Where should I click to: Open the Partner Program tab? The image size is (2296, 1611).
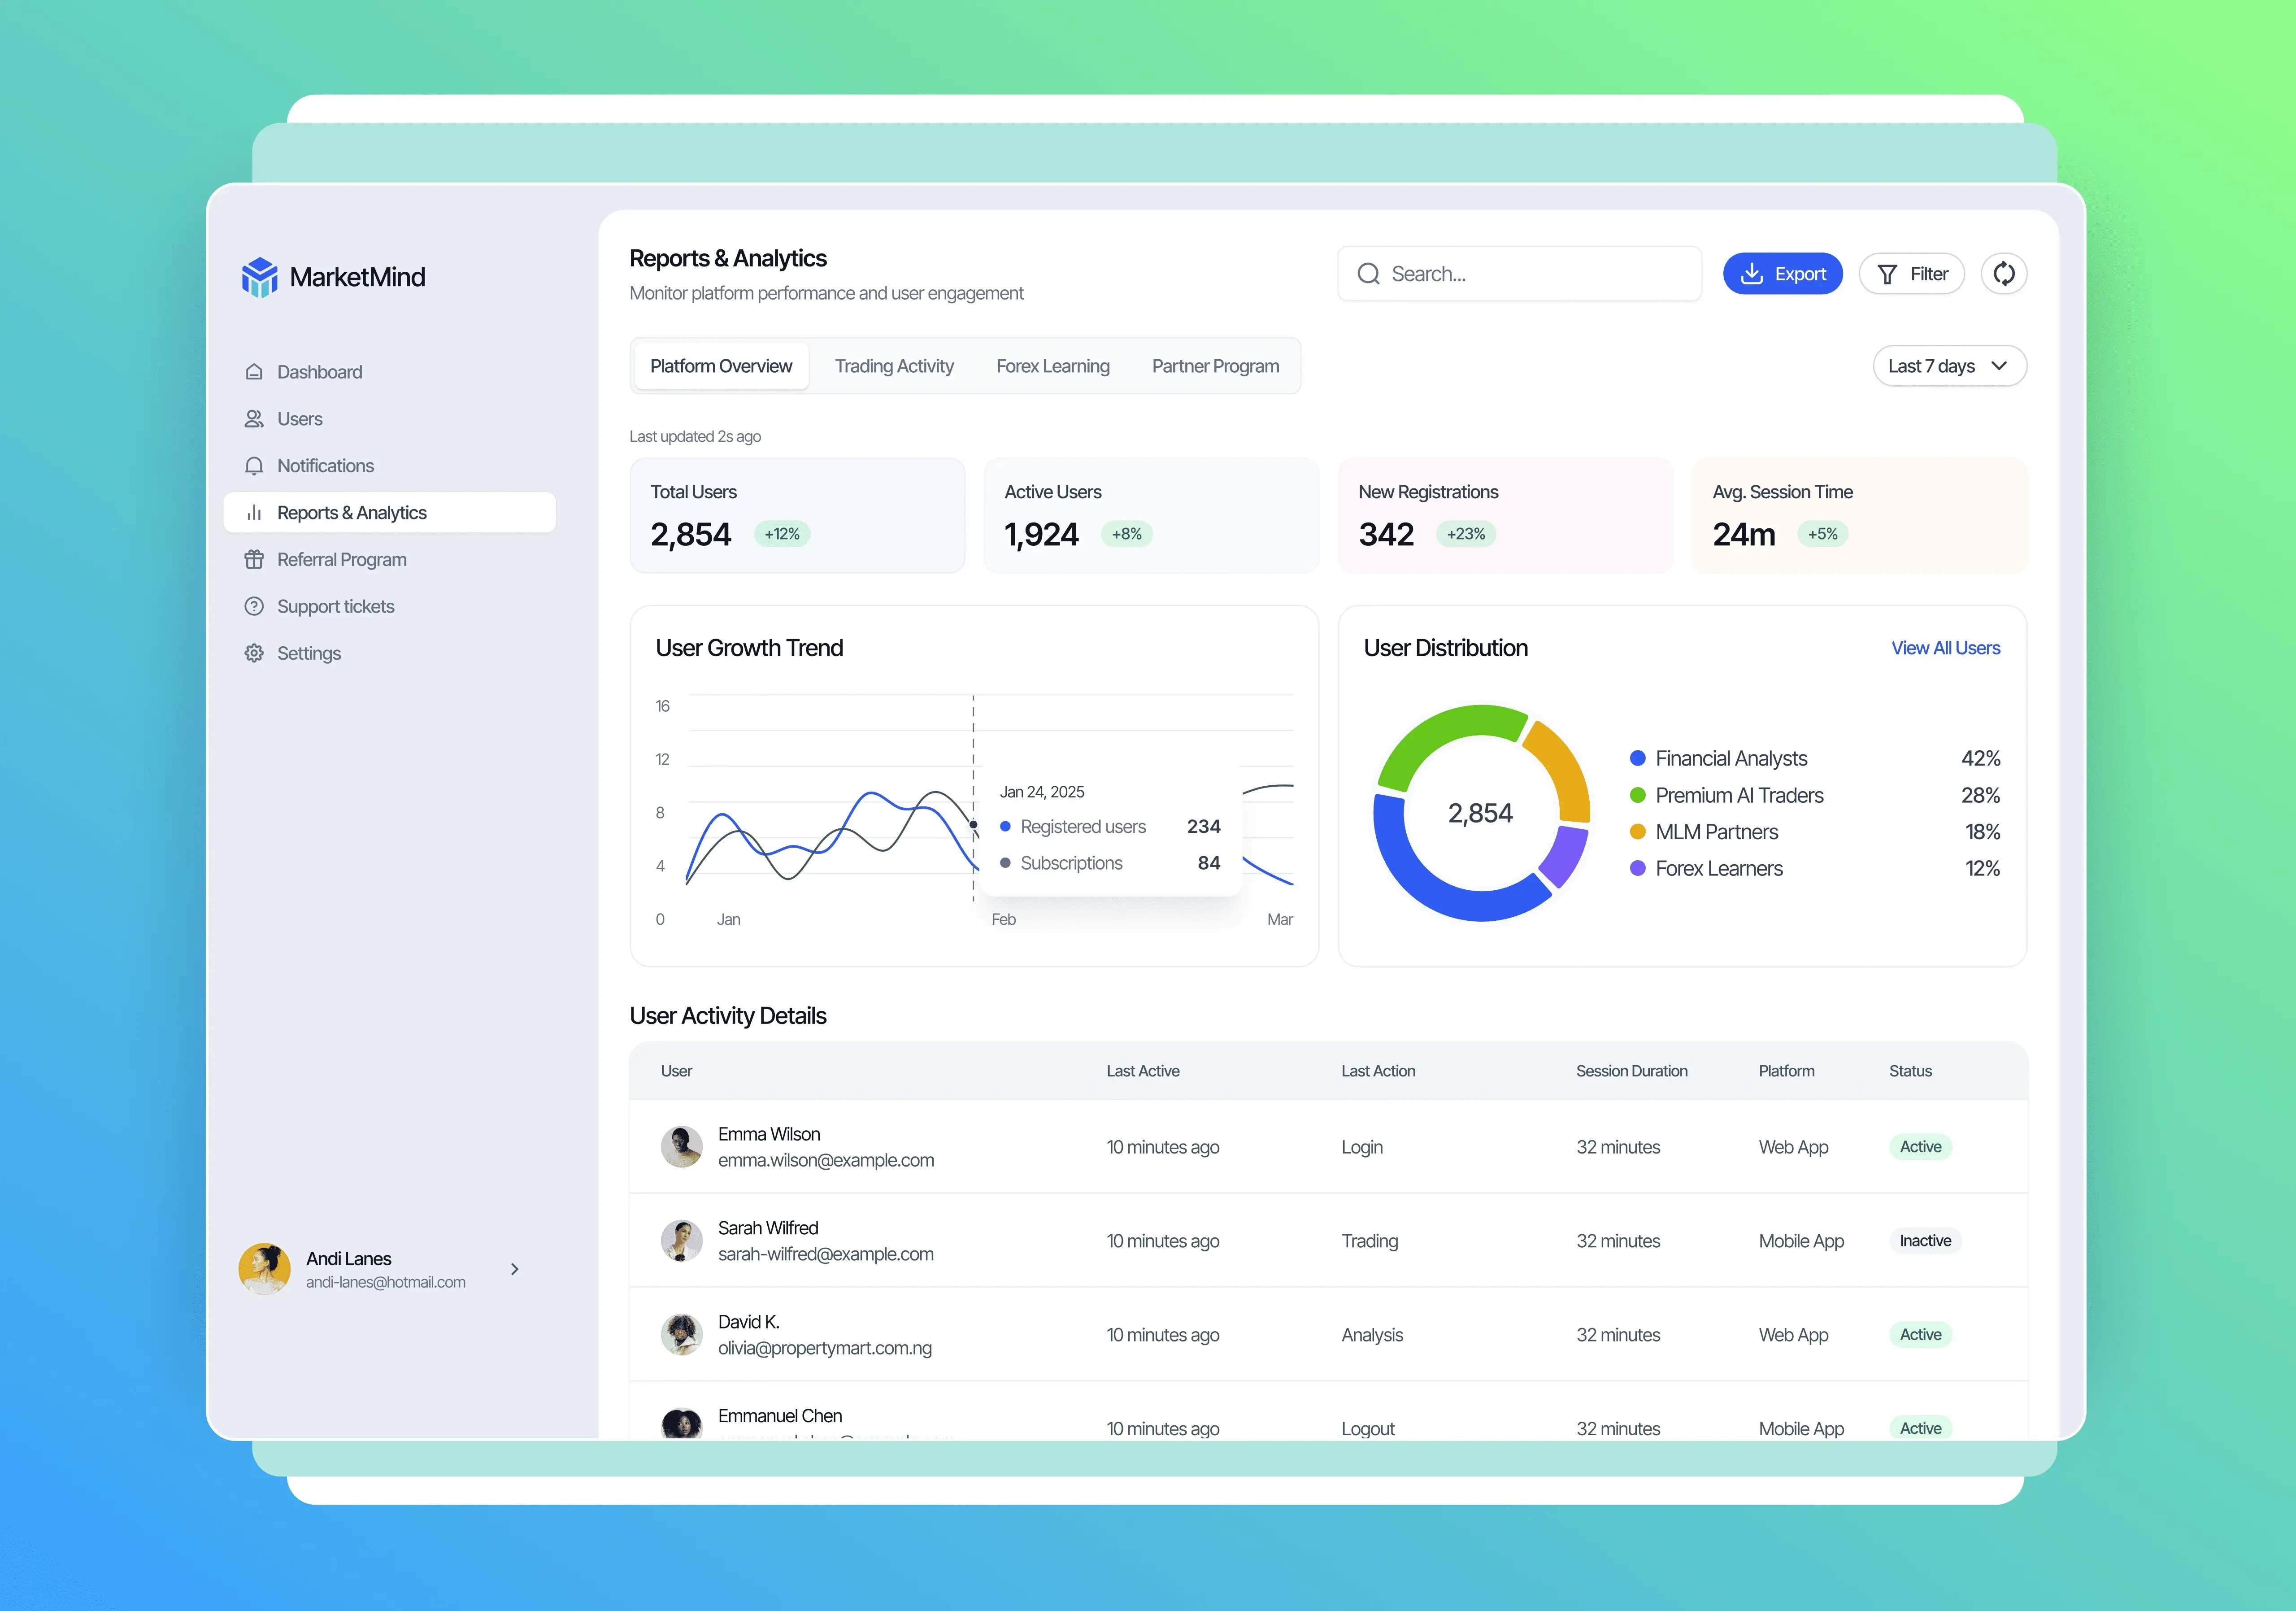(1215, 366)
